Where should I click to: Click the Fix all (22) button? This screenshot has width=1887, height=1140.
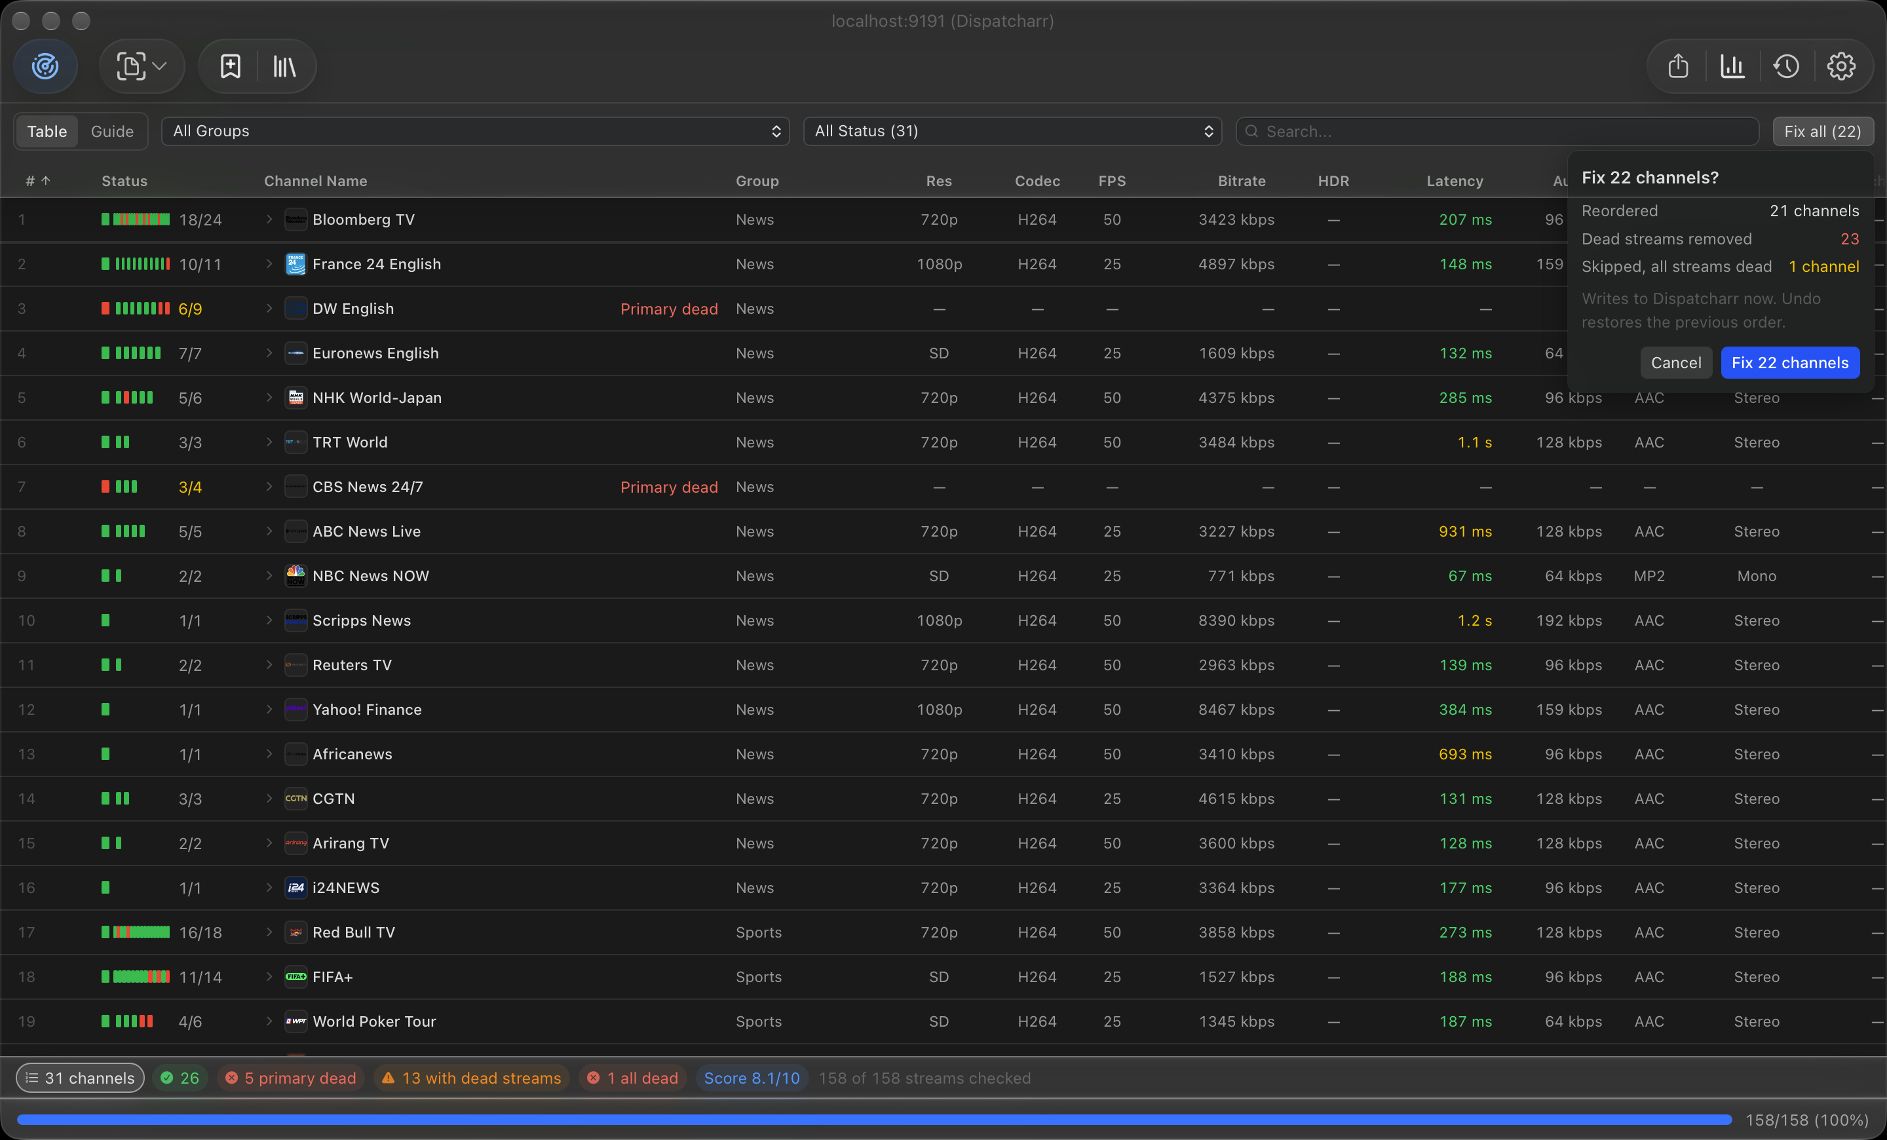[1823, 131]
